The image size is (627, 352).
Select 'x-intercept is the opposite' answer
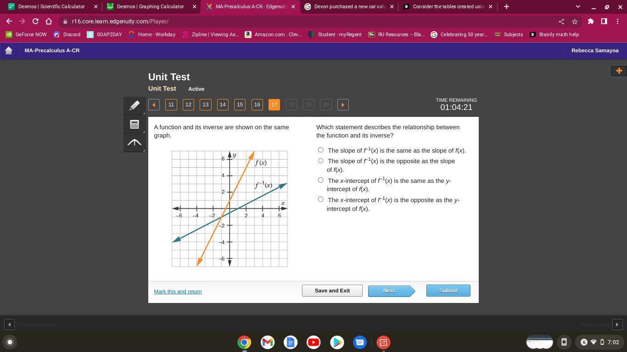[x=320, y=199]
